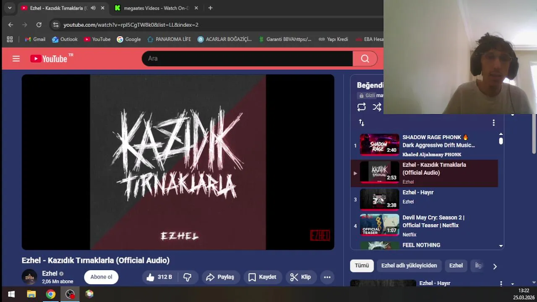Open more video actions ellipsis menu
Screen dimensions: 537x302
[327, 277]
